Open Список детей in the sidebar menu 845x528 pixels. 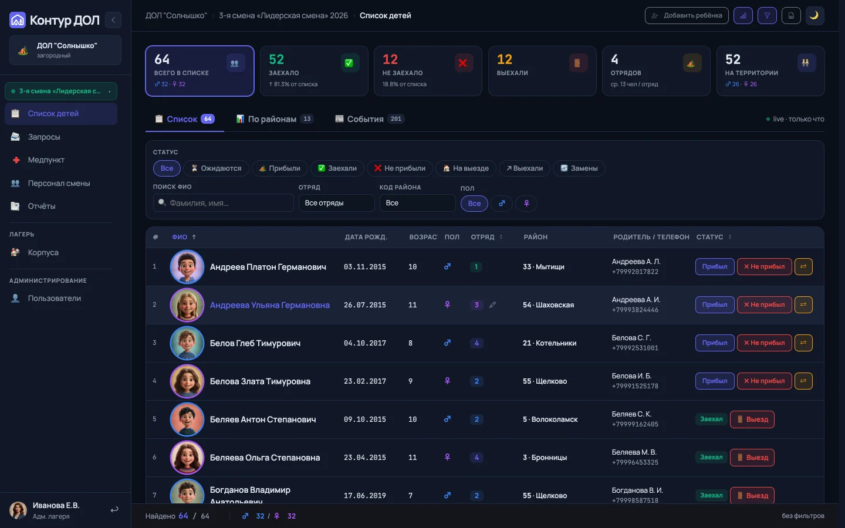(61, 114)
